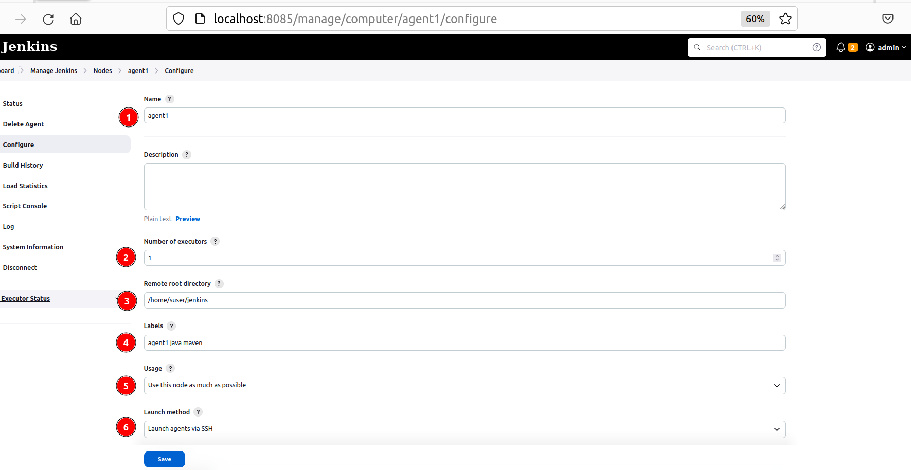Focus the Search (CTRL+K) box
The width and height of the screenshot is (911, 470).
pyautogui.click(x=757, y=47)
